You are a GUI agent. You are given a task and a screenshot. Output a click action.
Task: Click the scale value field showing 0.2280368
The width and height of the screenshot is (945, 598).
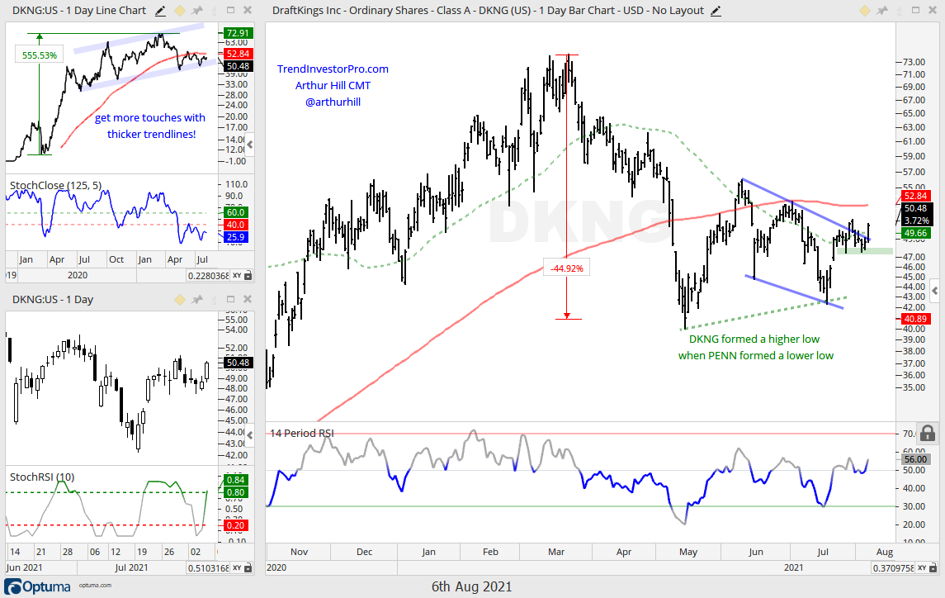tap(208, 276)
